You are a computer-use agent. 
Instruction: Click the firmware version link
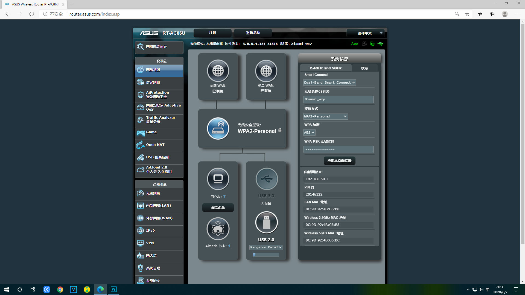(x=260, y=44)
